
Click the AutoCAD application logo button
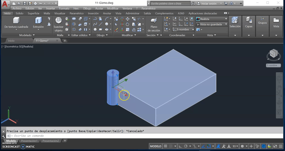click(5, 4)
